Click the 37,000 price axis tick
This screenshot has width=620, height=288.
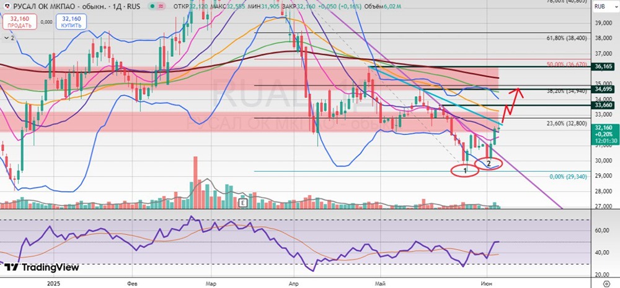tap(604, 54)
